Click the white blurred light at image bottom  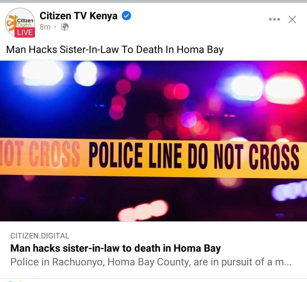144,210
